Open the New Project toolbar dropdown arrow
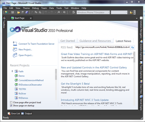This screenshot has width=145, height=122. [x=10, y=12]
